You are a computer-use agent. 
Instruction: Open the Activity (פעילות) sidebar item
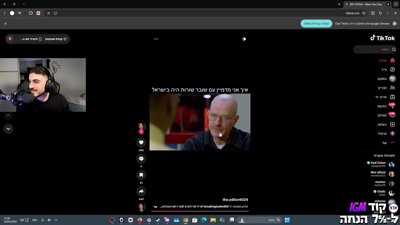click(x=386, y=115)
